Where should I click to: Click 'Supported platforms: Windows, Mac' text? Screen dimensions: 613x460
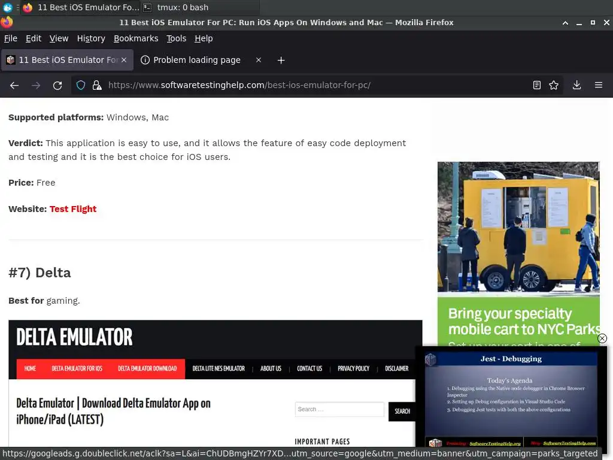point(89,117)
